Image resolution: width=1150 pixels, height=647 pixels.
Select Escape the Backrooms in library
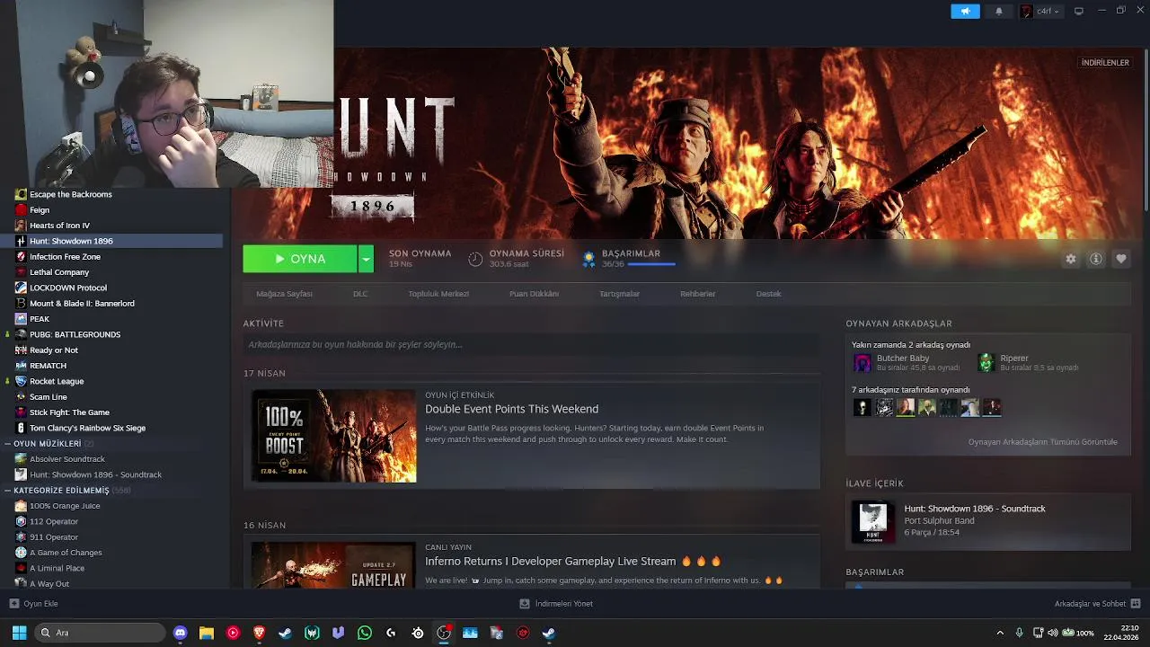pyautogui.click(x=71, y=194)
